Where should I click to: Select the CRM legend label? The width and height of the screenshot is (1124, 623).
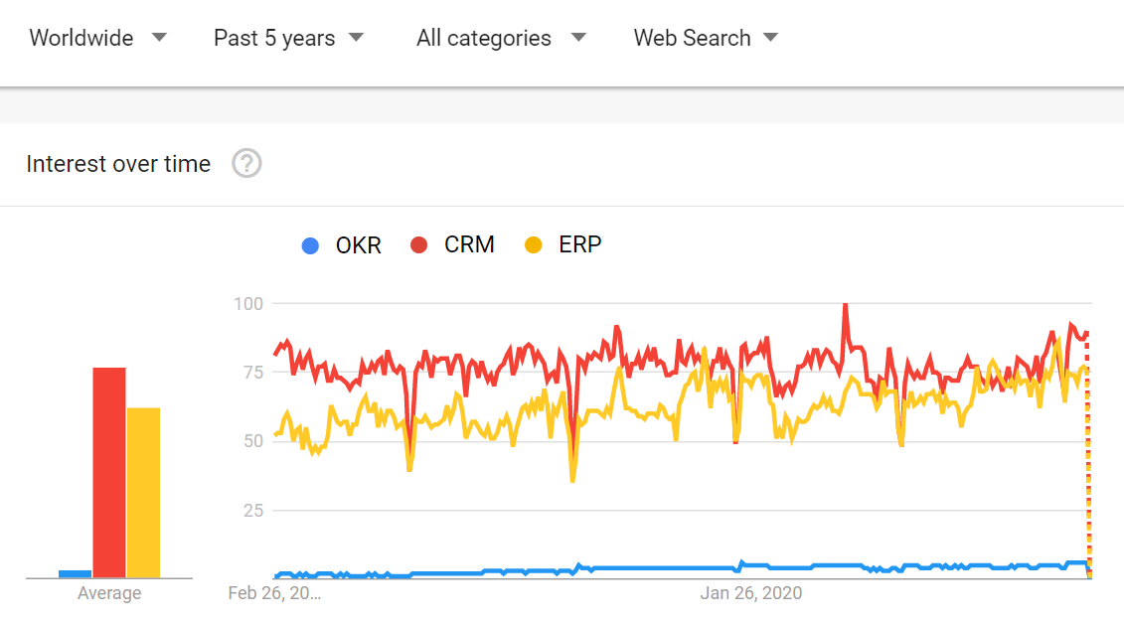[469, 245]
